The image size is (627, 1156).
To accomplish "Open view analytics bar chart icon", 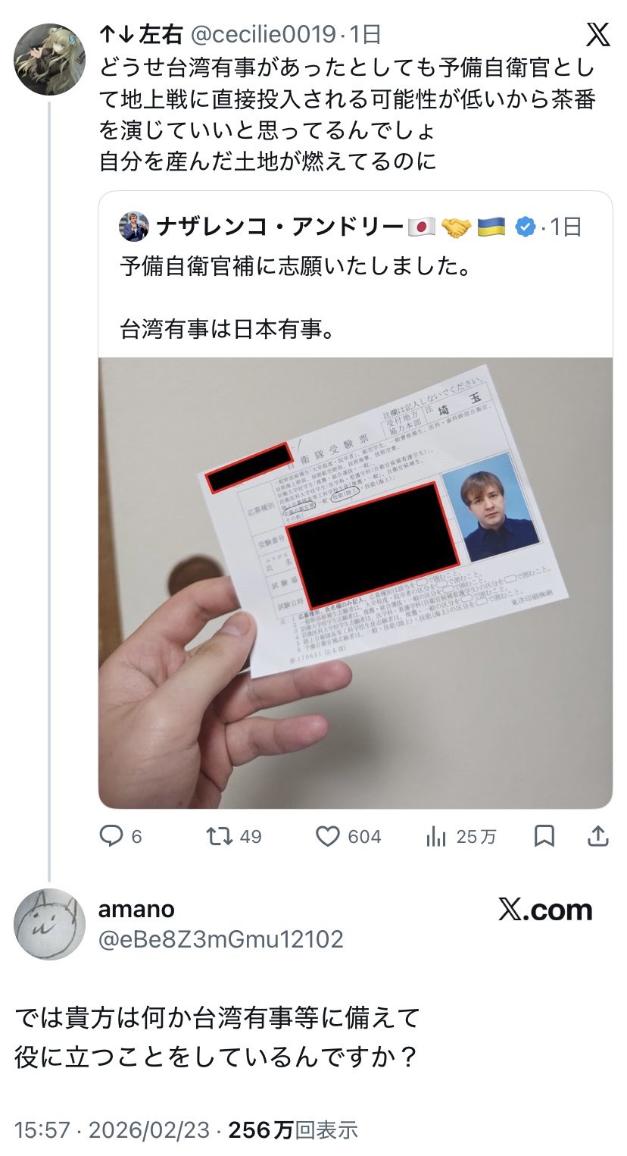I will (x=436, y=836).
